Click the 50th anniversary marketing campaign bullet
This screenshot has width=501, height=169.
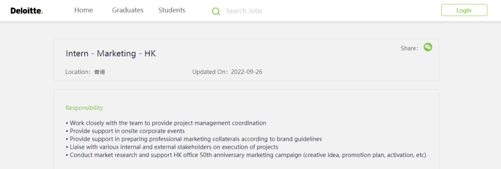[x=246, y=155]
